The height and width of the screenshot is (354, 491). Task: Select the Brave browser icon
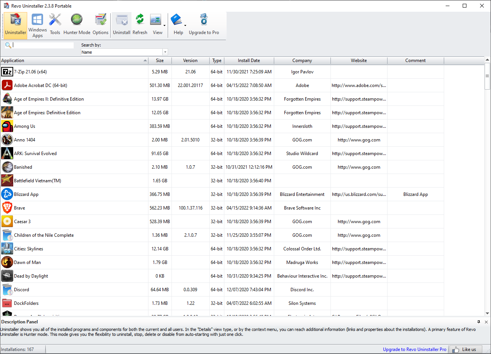point(7,208)
